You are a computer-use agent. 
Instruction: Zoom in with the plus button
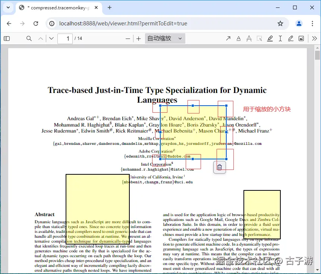point(139,38)
